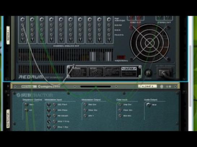
Task: Click SubTractor OSC Pitch modulation input jack
Action: coord(55,105)
